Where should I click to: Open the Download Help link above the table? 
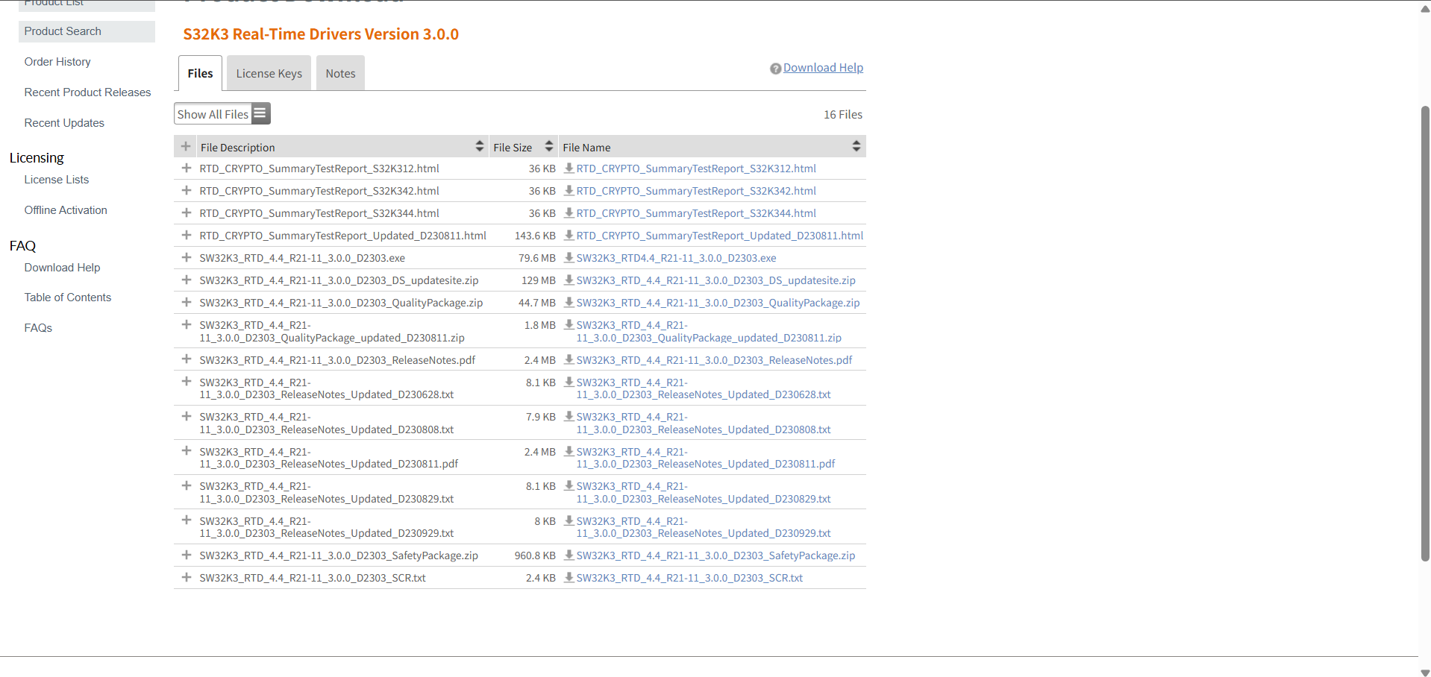point(823,68)
